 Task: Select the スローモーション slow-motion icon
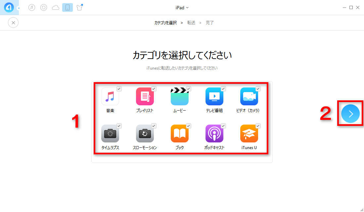tap(145, 133)
